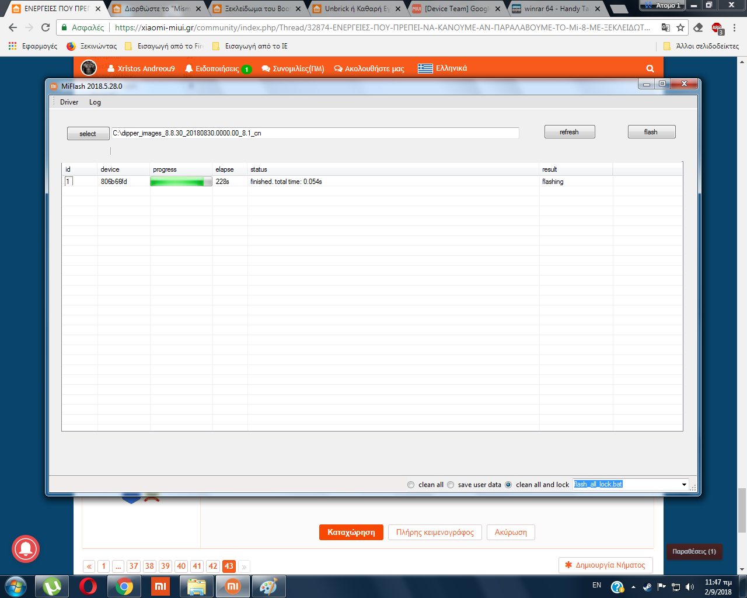Screen dimensions: 747x598
Task: Switch to the "Ξεκλείδωμα του Boo" tab
Action: pos(257,9)
